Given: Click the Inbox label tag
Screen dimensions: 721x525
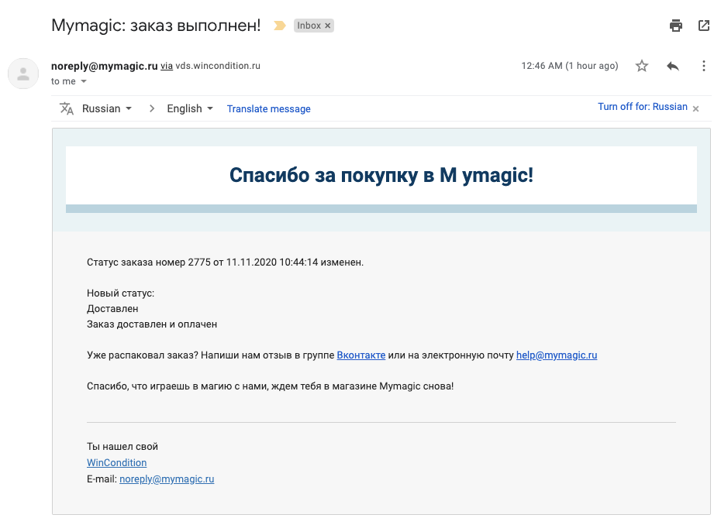Looking at the screenshot, I should [309, 26].
